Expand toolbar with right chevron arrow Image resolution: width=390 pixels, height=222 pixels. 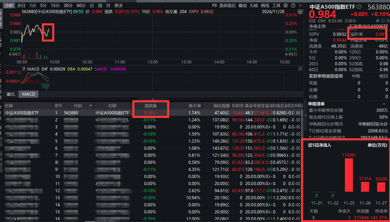click(300, 6)
